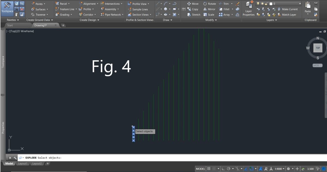Open the vertical Properties side tab
The image size is (327, 172).
pos(3,128)
